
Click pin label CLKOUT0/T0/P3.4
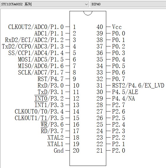[39, 112]
